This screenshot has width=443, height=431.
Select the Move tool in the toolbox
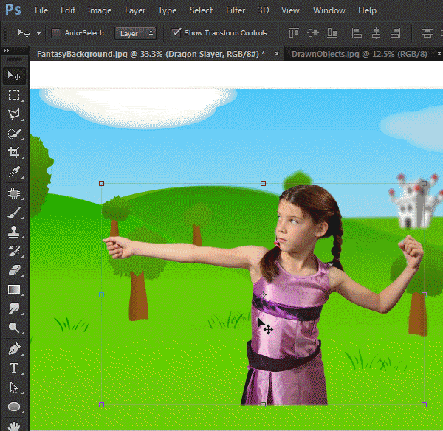14,76
